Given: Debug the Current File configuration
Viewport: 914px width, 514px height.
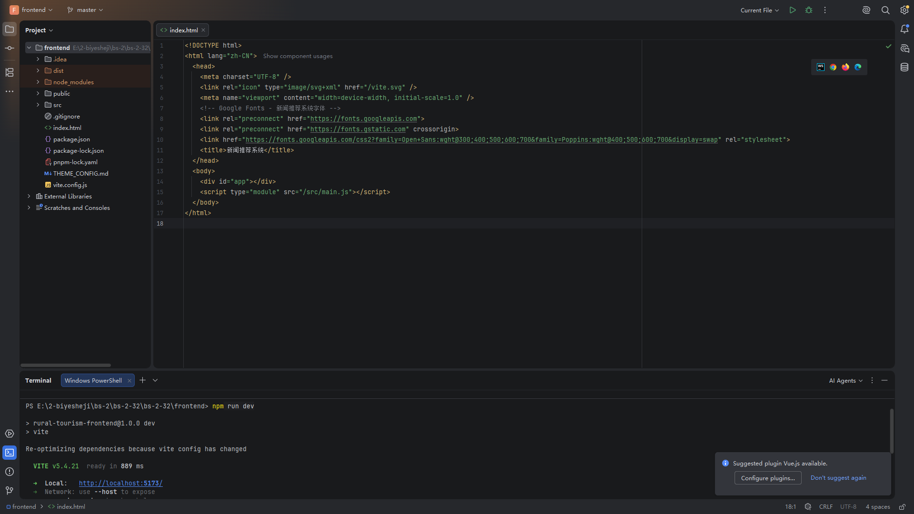Looking at the screenshot, I should click(809, 10).
